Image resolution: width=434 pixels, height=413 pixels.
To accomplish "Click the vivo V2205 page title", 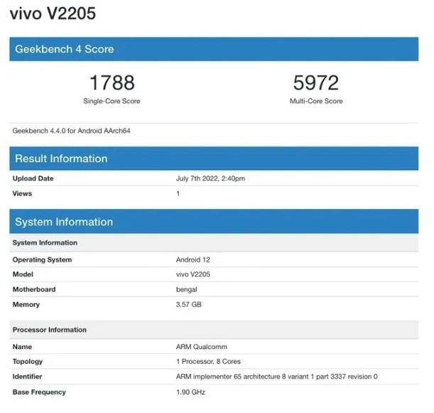I will [53, 14].
